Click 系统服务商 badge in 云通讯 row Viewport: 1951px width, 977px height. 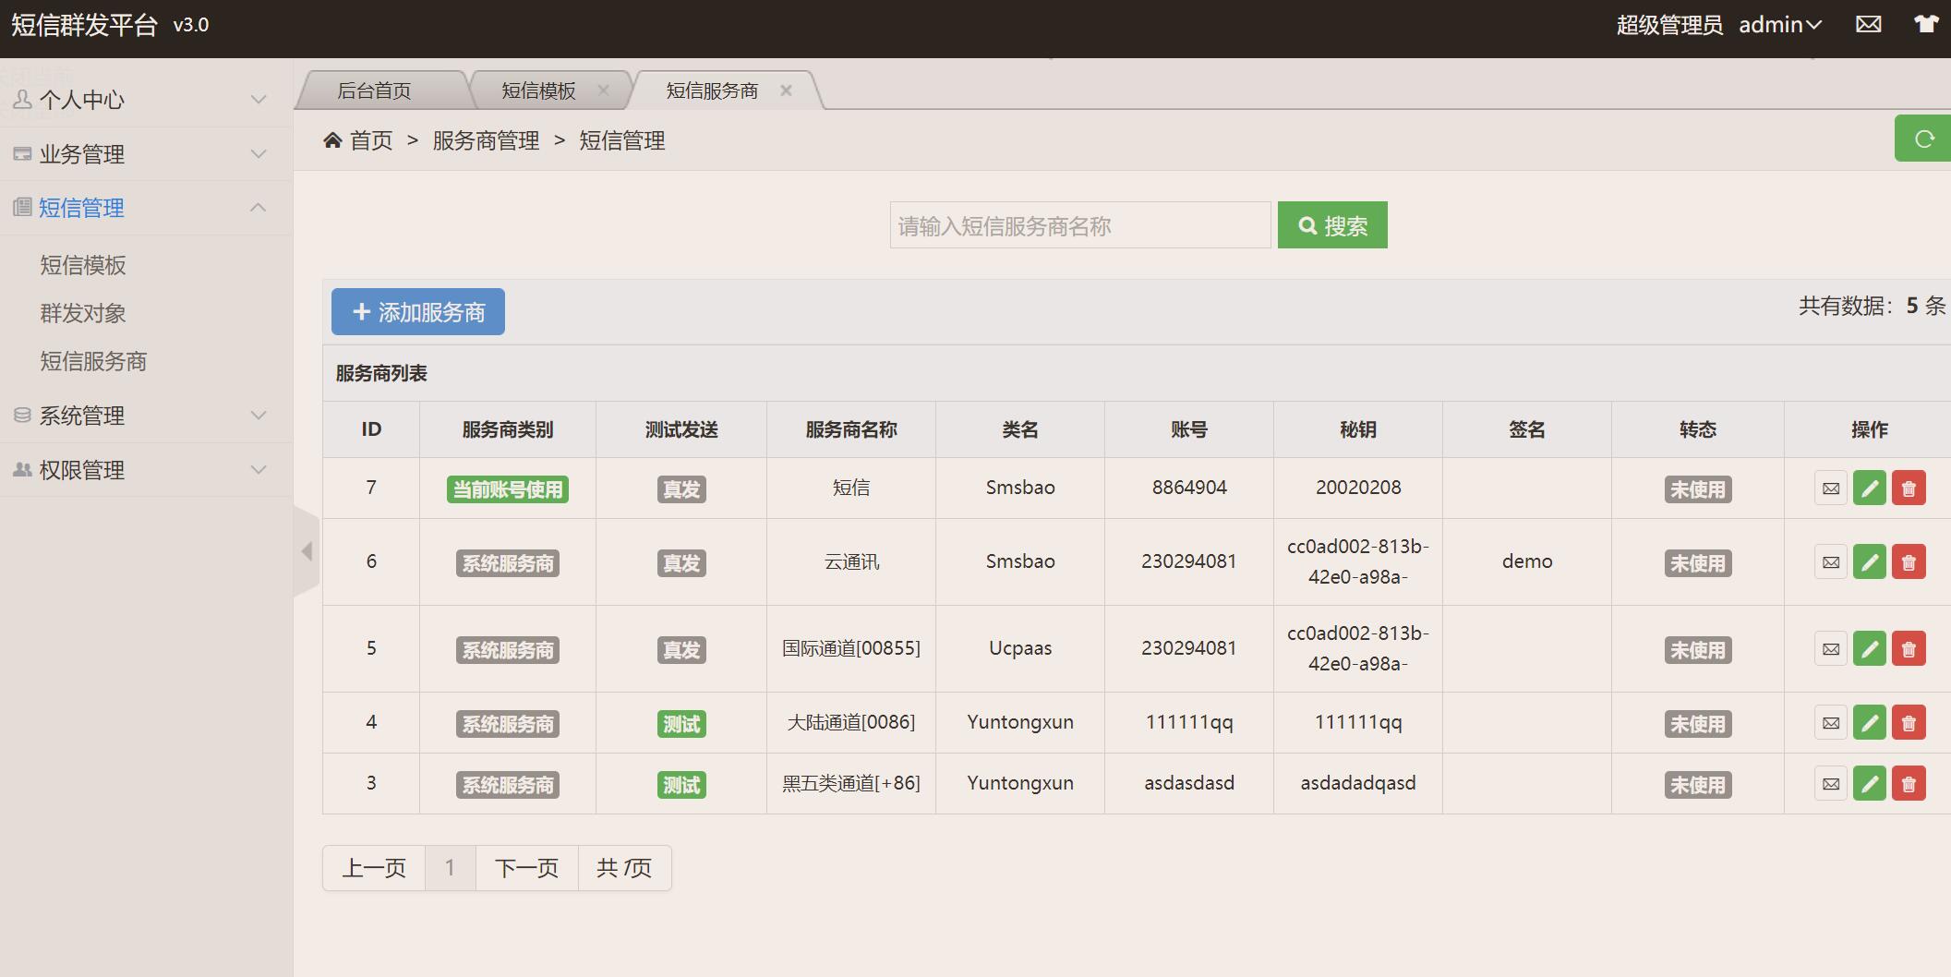click(508, 563)
